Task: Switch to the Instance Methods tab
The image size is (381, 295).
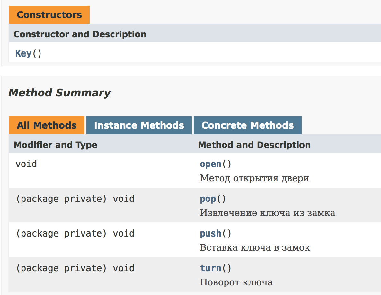Action: tap(139, 125)
